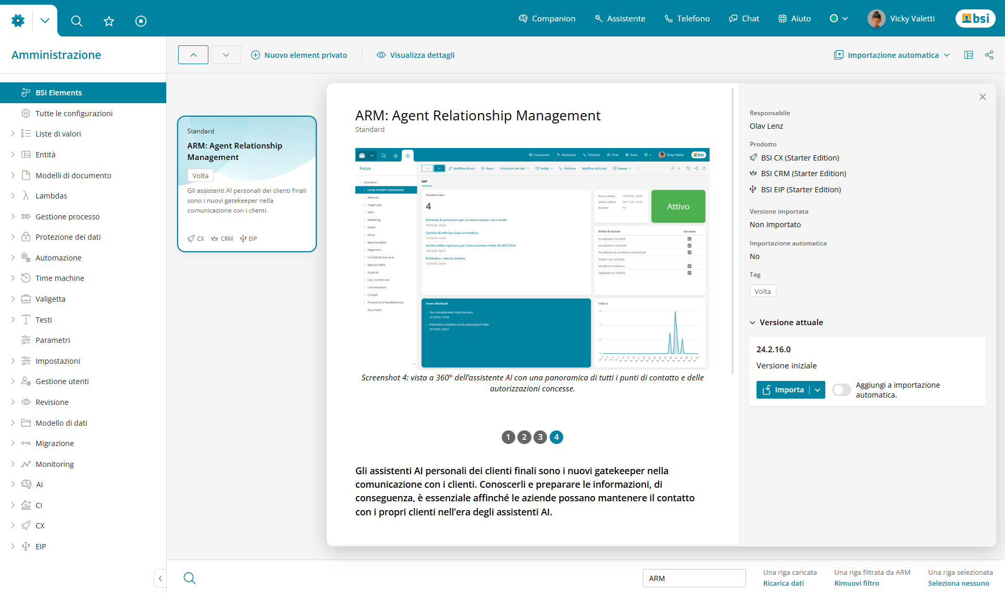This screenshot has width=1005, height=593.
Task: Switch layout with the table view icon
Action: [x=969, y=55]
